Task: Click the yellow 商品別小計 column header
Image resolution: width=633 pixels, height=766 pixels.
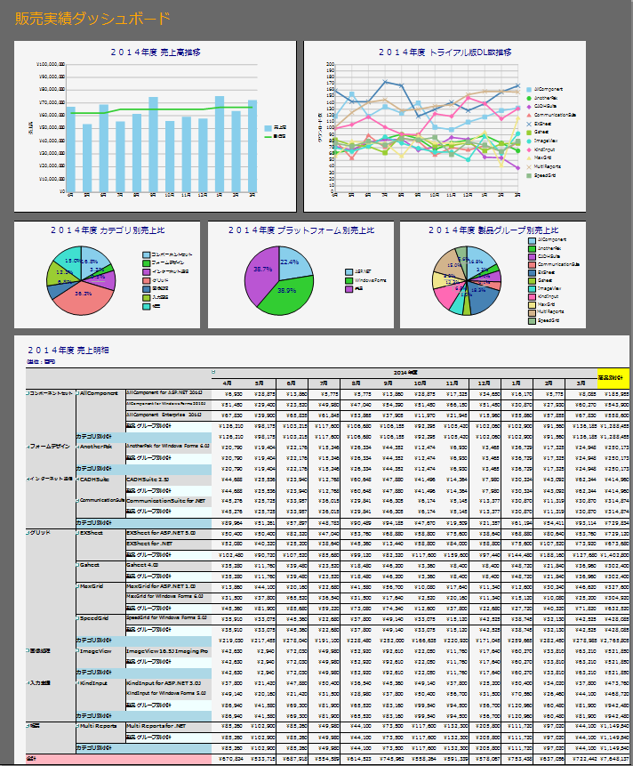Action: tap(613, 378)
